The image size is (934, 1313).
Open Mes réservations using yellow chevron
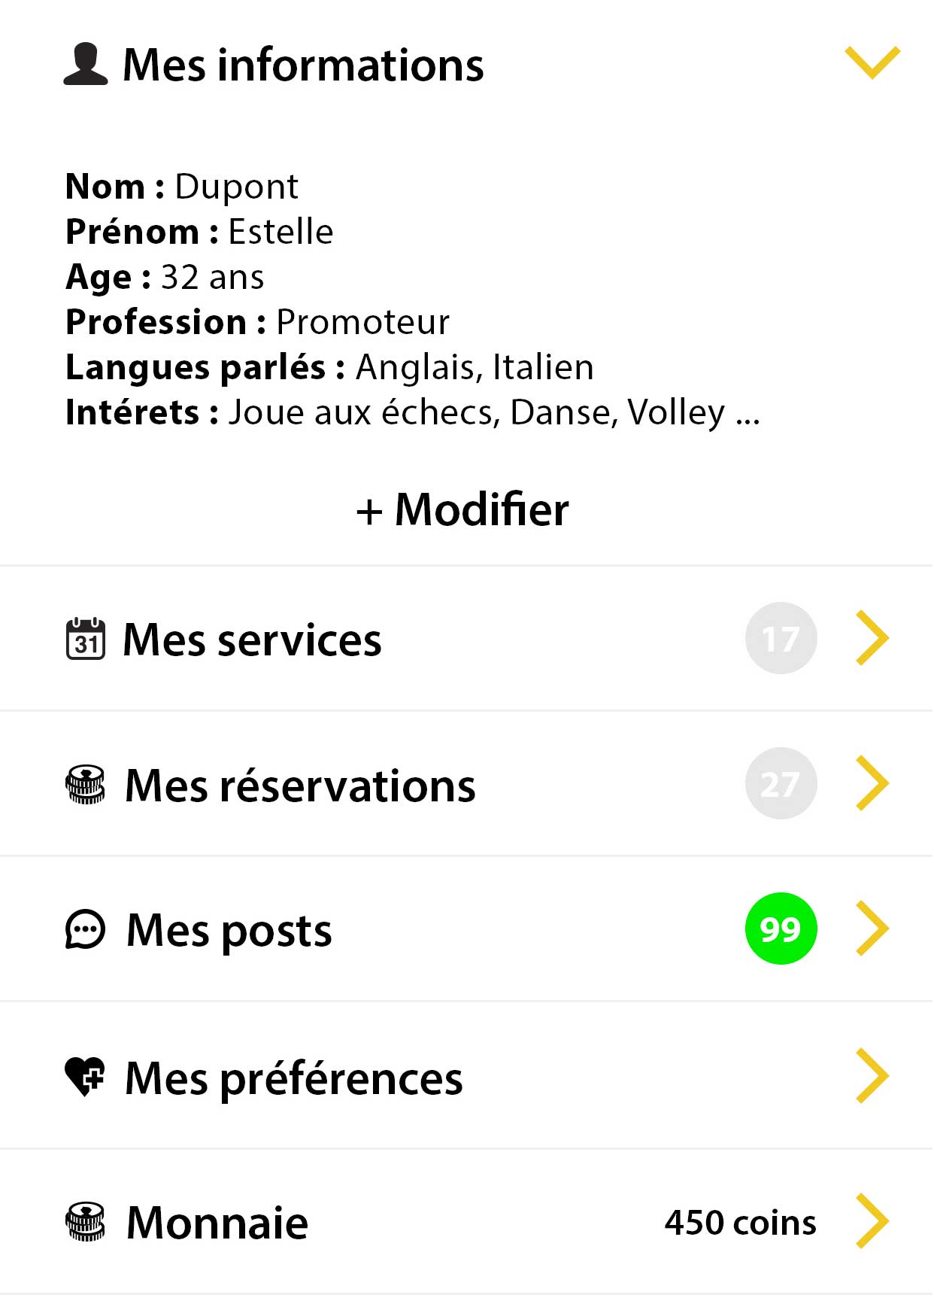click(x=872, y=784)
